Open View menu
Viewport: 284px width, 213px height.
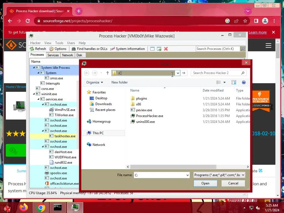point(48,43)
